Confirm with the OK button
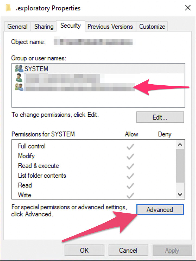 (84, 250)
